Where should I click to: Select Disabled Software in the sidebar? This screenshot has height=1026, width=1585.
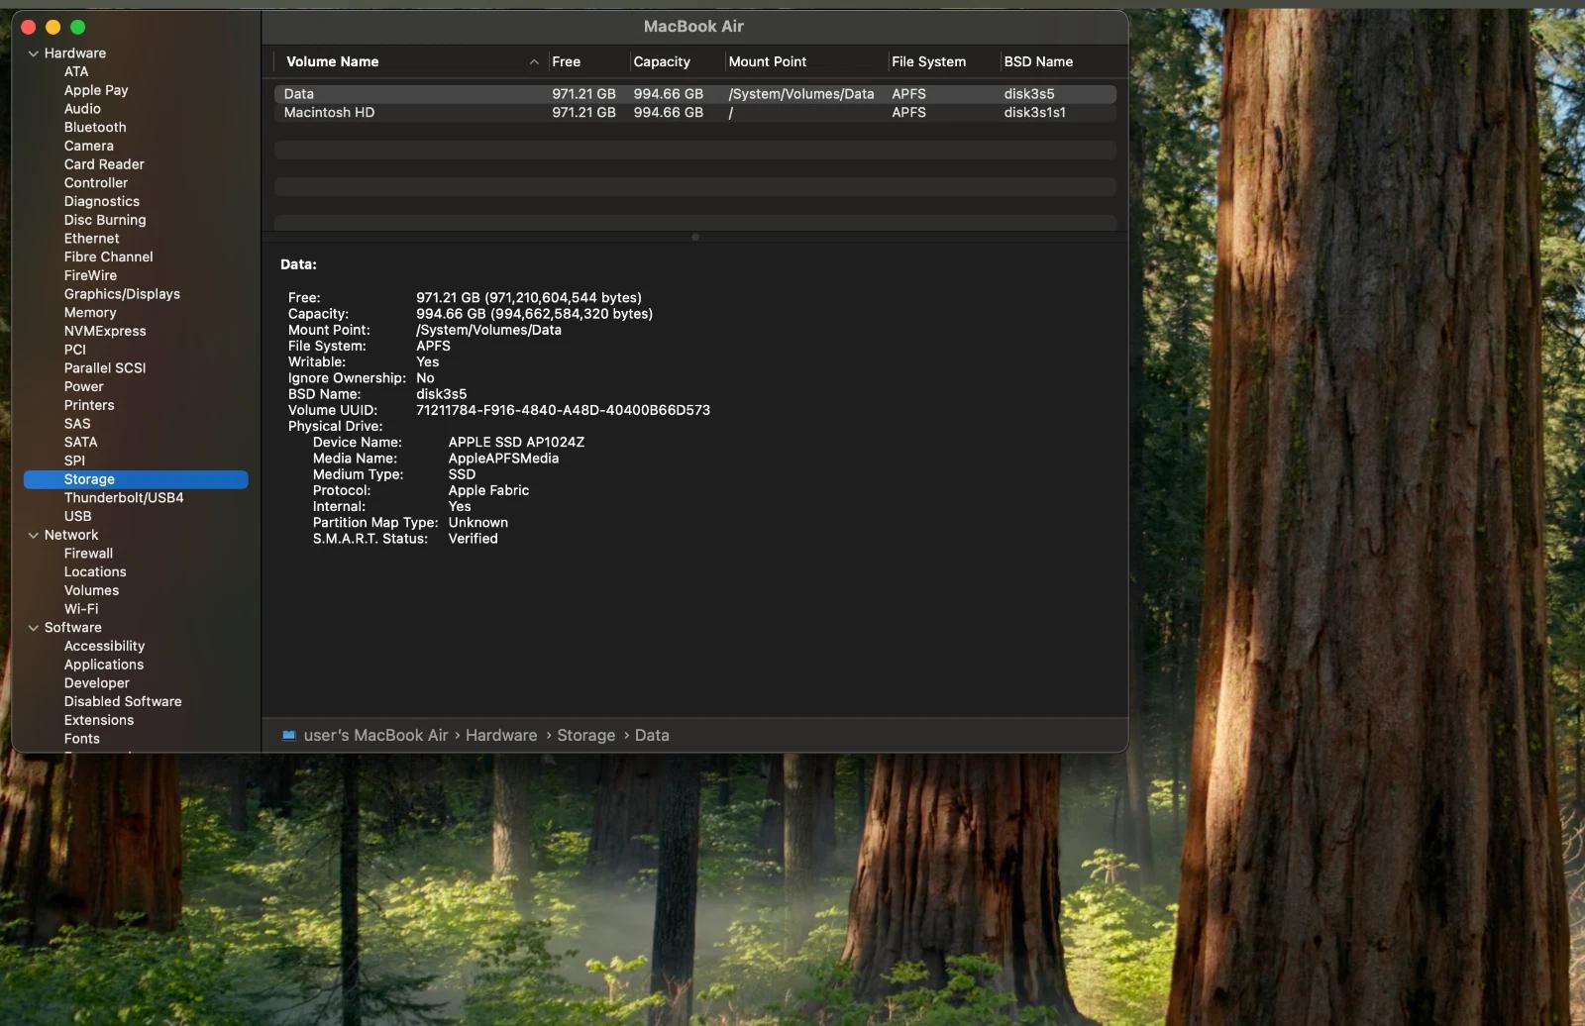pyautogui.click(x=123, y=701)
